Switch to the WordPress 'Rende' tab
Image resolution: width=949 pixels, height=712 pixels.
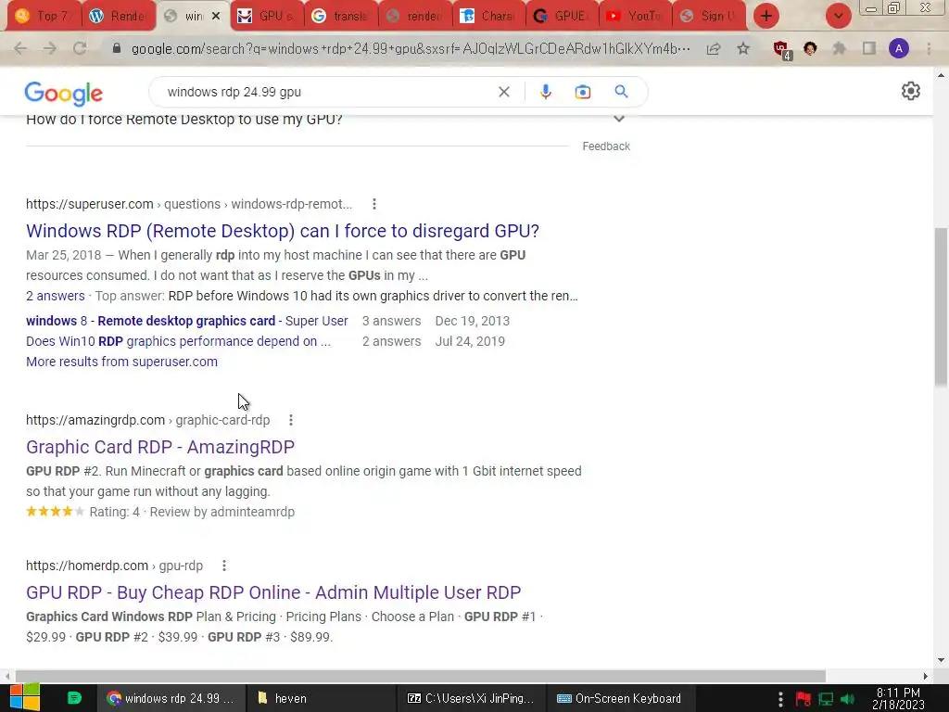point(119,17)
